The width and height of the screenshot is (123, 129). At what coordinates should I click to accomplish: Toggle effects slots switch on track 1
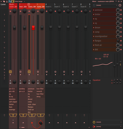tap(23, 115)
